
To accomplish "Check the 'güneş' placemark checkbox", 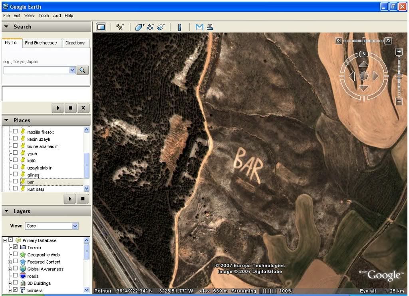I will [x=16, y=174].
